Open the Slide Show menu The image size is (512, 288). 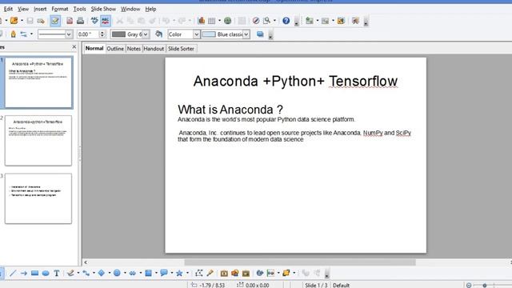pos(103,9)
